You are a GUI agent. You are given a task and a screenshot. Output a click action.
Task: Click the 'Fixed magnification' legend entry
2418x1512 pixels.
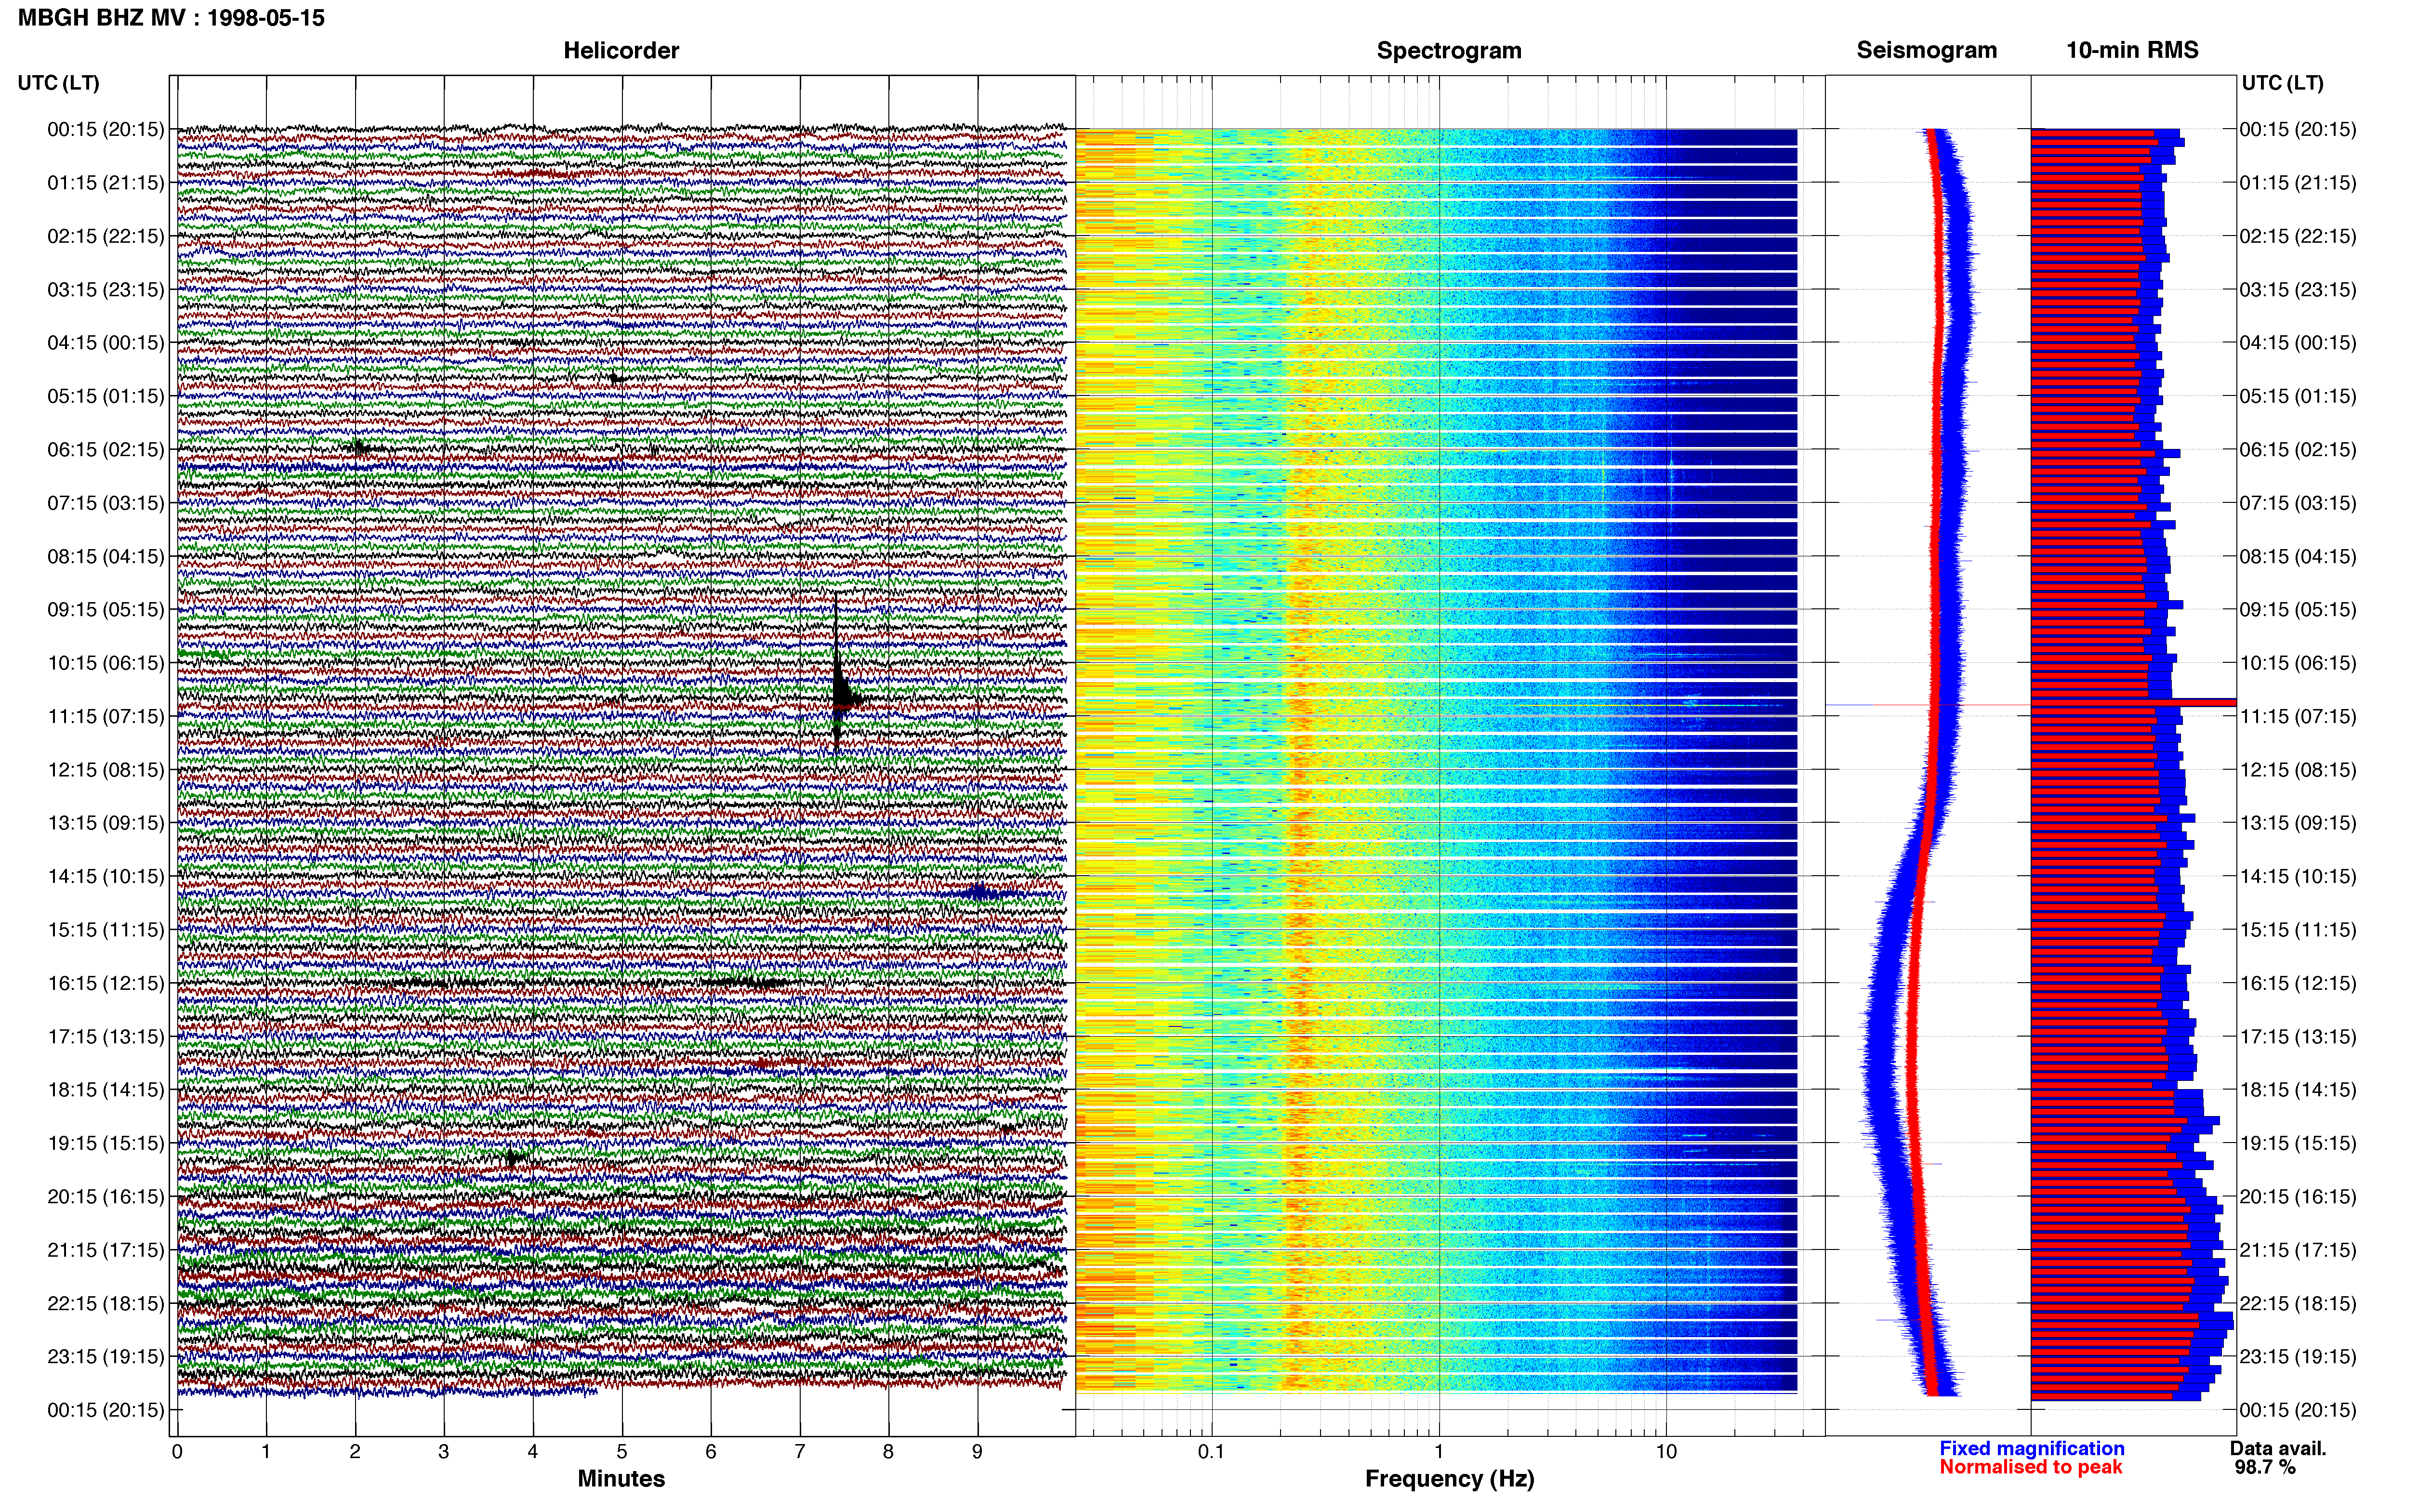point(2032,1448)
